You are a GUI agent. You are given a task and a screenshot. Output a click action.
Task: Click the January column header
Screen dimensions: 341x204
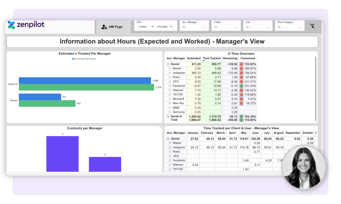[193, 133]
